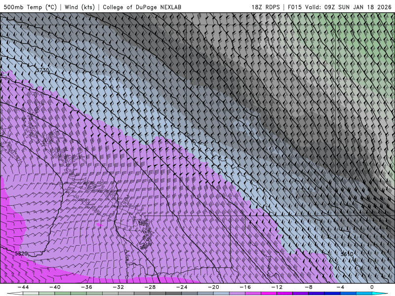Pick the pale green swatch right of -44
The image size is (395, 296).
(31, 294)
